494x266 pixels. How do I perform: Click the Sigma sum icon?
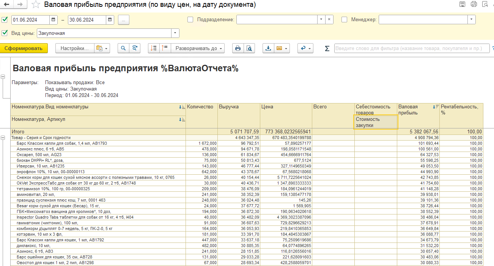pyautogui.click(x=327, y=49)
